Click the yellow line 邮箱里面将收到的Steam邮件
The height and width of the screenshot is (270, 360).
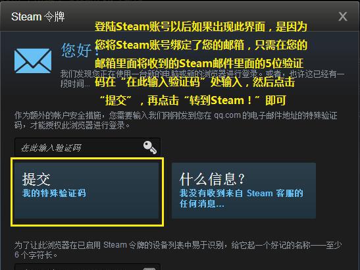(199, 63)
